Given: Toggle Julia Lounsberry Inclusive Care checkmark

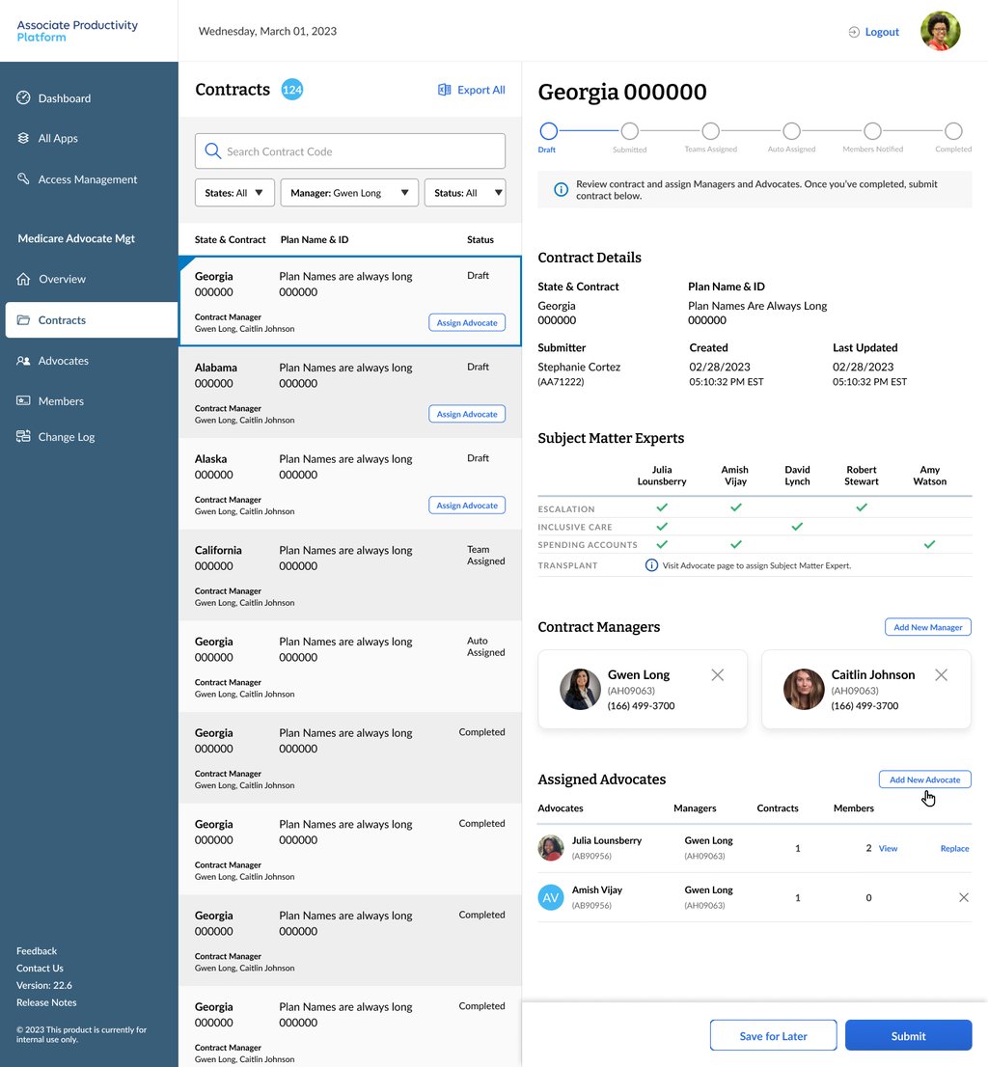Looking at the screenshot, I should tap(661, 527).
